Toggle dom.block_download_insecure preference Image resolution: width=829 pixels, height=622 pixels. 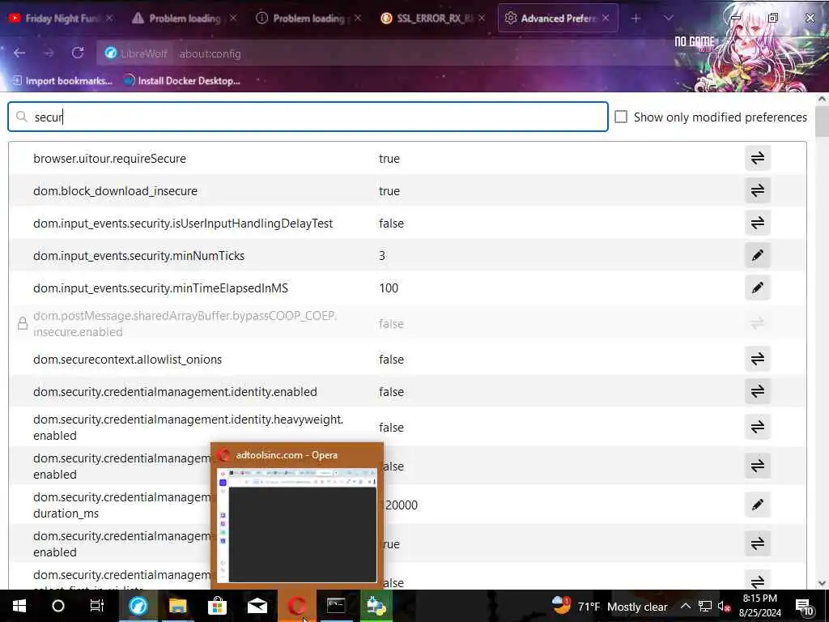[x=757, y=190]
